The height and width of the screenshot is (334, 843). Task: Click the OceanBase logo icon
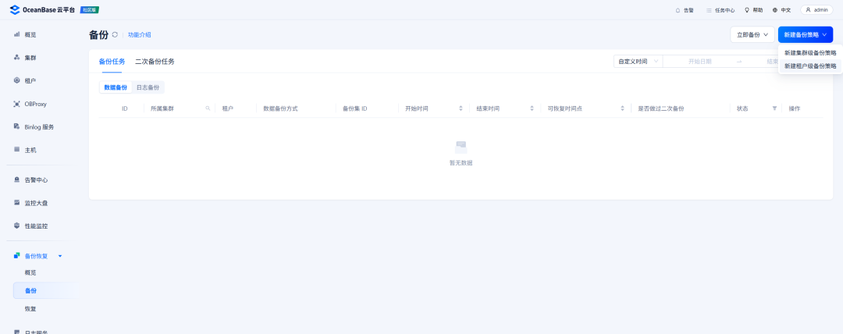click(15, 9)
